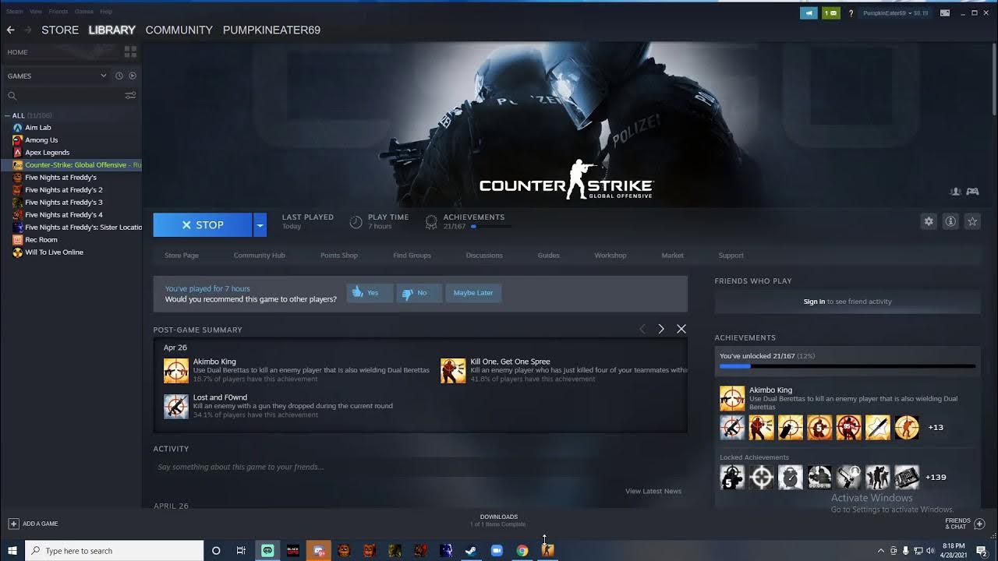The height and width of the screenshot is (561, 998).
Task: Click Sign in for friend activity
Action: tap(814, 302)
